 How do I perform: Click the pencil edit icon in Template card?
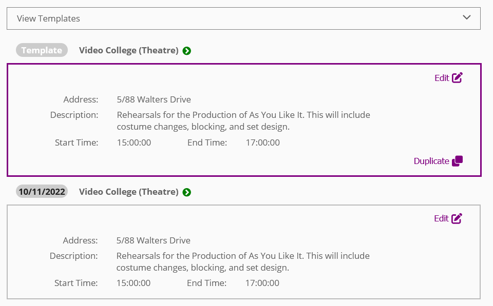pyautogui.click(x=457, y=78)
